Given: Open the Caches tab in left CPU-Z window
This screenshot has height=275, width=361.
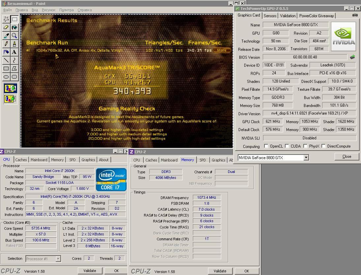Looking at the screenshot, I should coord(21,160).
